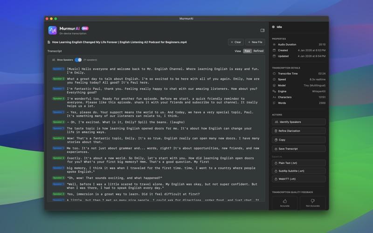Click the line 'Exactly. It's about a new world'
Viewport: 373px width, 233px height.
click(x=160, y=160)
